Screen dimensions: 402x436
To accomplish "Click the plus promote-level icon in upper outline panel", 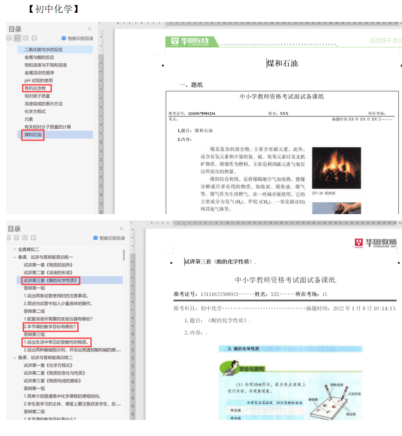I will coord(25,39).
